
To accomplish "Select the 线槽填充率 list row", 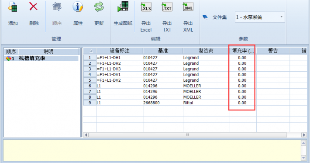I will [41, 59].
